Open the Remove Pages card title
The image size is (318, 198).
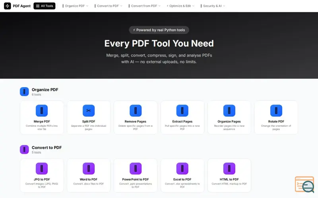tap(136, 122)
